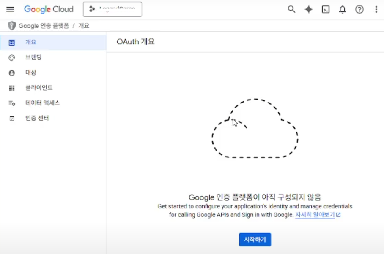Open 대상 sidebar item

53,73
